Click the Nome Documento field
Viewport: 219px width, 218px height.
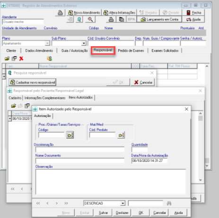click(x=80, y=161)
